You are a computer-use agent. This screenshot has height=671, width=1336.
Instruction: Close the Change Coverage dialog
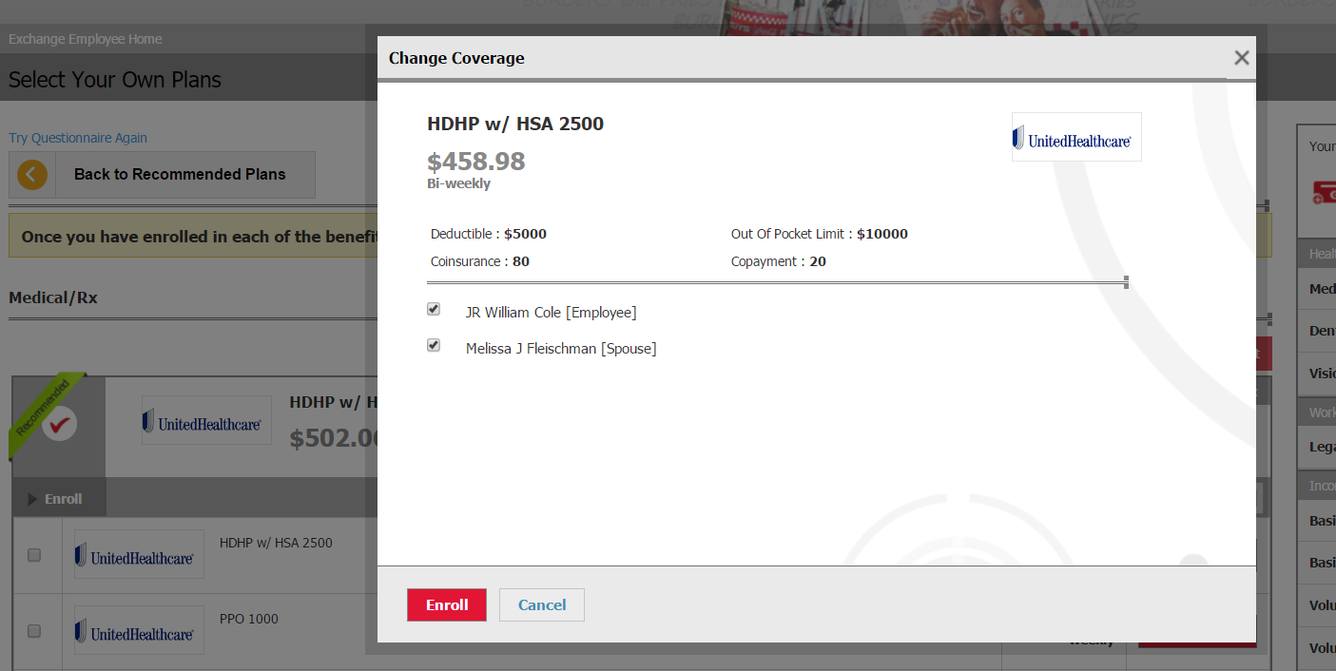click(1241, 58)
